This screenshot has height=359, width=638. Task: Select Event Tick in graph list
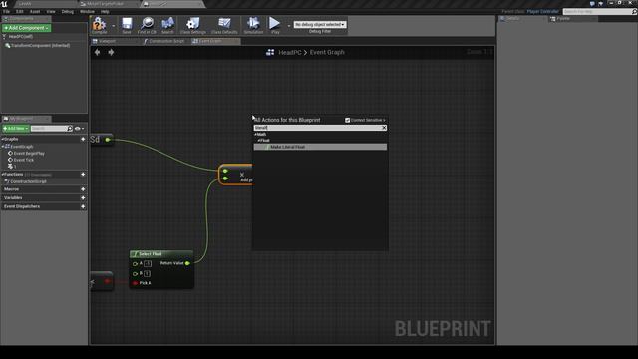click(24, 160)
